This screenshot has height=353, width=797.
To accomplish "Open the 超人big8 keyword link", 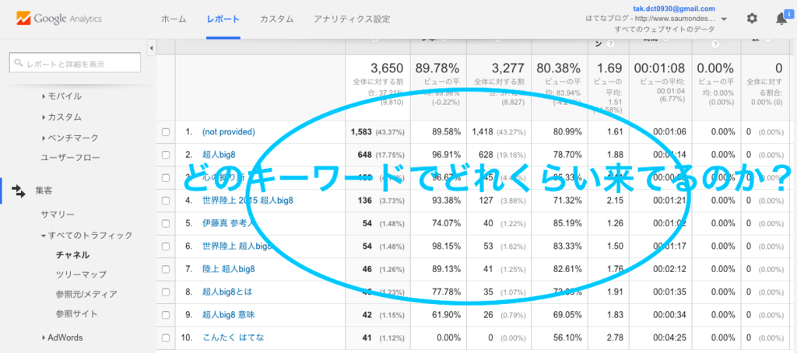I will click(x=219, y=155).
